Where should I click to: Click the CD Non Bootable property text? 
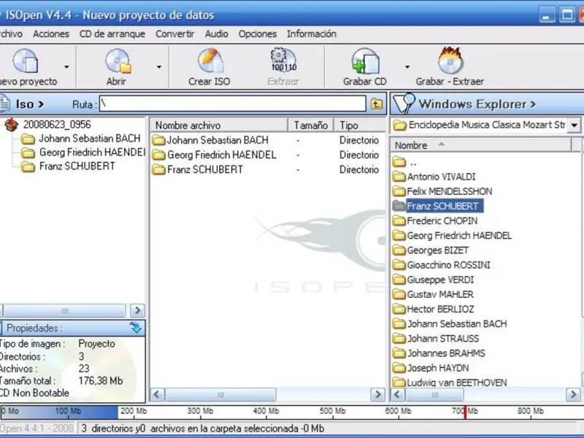point(34,393)
